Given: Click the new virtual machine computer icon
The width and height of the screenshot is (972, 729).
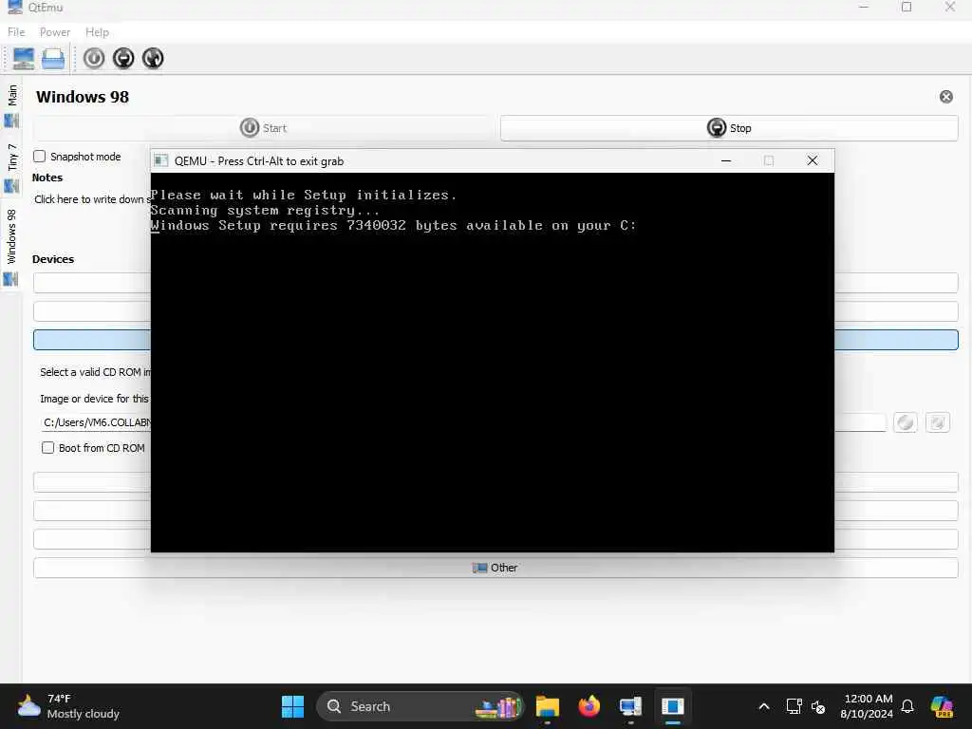Looking at the screenshot, I should point(24,58).
